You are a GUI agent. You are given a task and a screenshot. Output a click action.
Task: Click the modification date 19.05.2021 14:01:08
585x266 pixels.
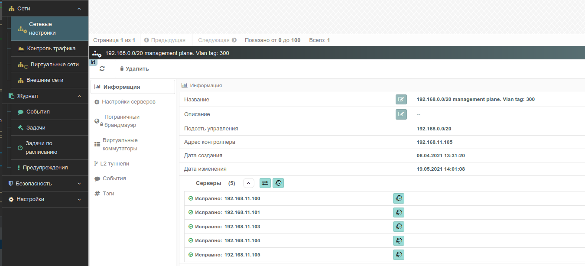441,169
